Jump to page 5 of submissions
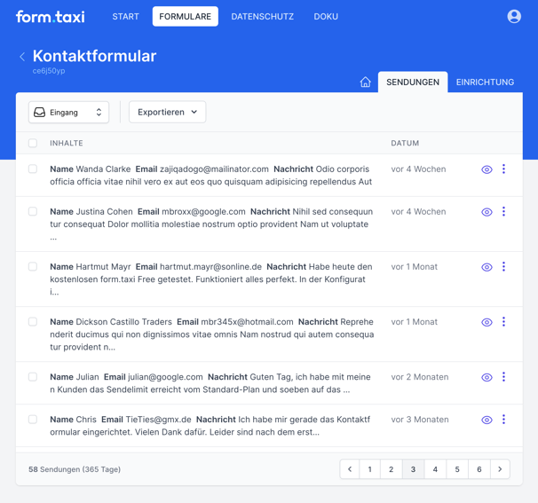Image resolution: width=538 pixels, height=503 pixels. click(457, 469)
